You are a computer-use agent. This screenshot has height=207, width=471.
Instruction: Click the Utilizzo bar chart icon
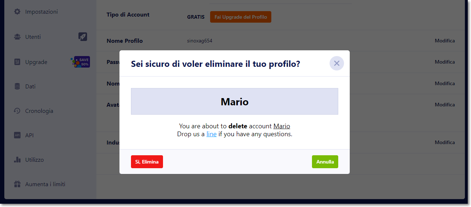[17, 160]
